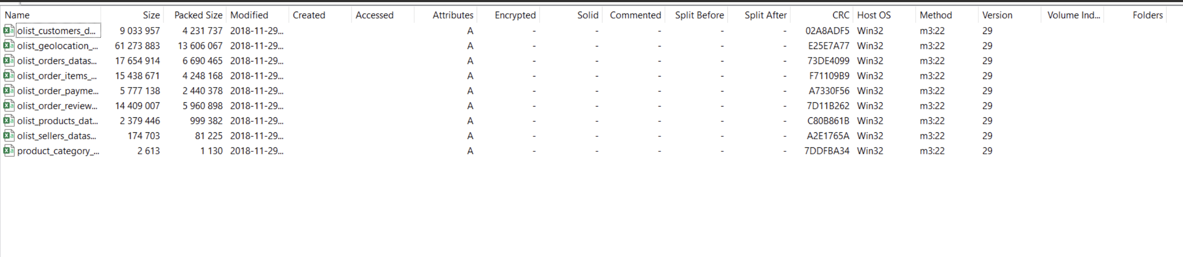Viewport: 1183px width, 257px height.
Task: Select the olist_products_dat file row
Action: pyautogui.click(x=56, y=120)
